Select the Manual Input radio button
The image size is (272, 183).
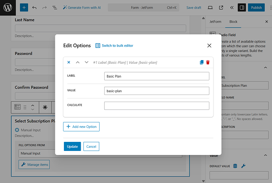click(17, 130)
